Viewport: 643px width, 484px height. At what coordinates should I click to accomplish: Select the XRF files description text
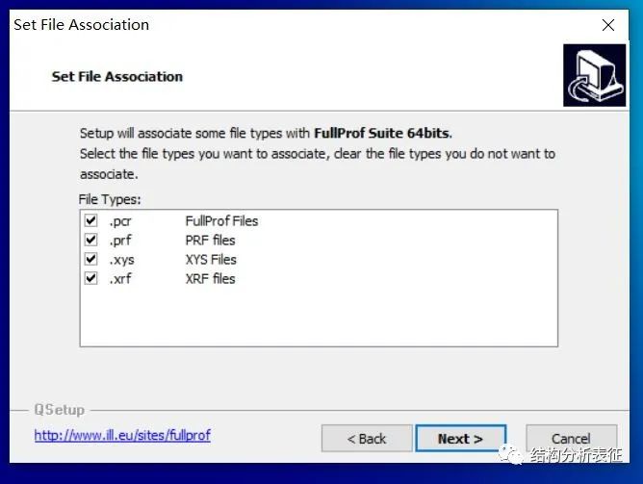[210, 279]
